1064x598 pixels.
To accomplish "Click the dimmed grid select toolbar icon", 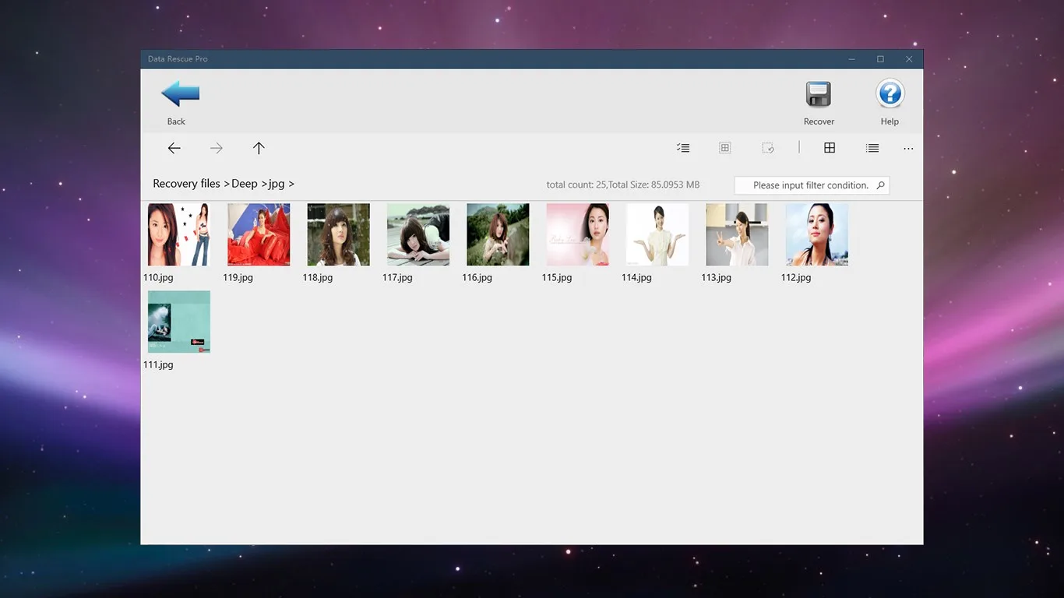I will pos(724,148).
